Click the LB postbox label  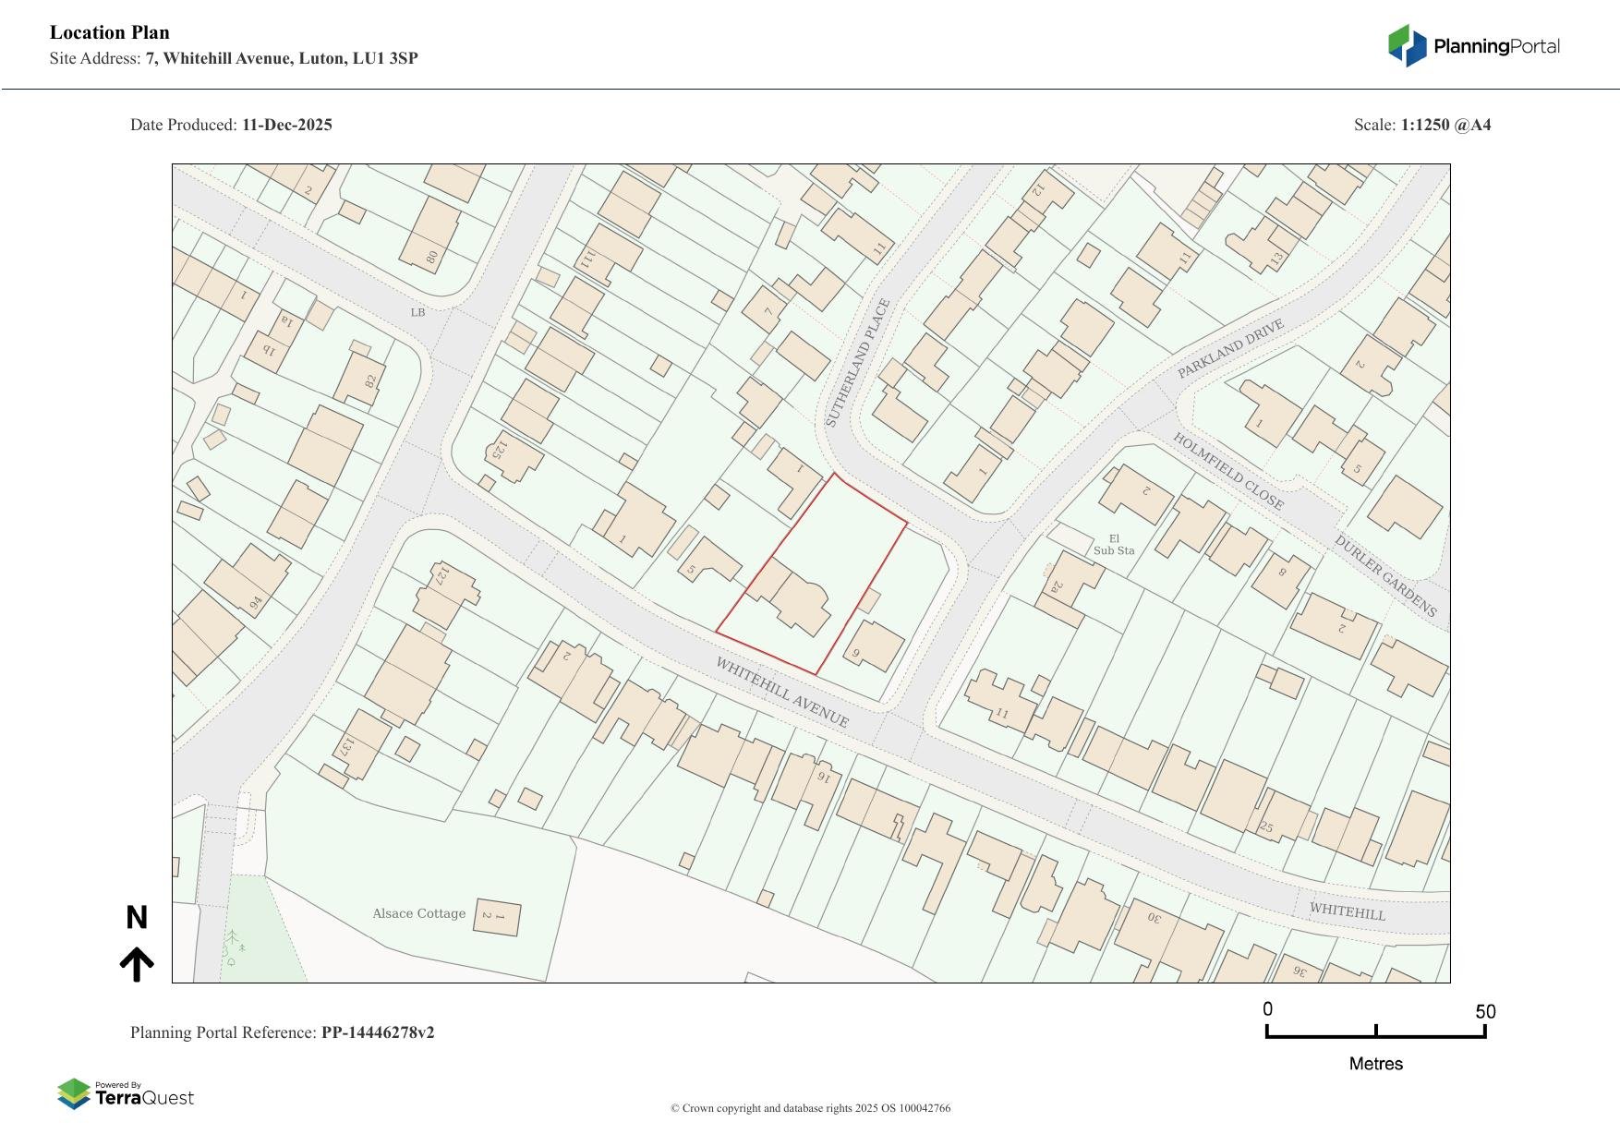[417, 312]
